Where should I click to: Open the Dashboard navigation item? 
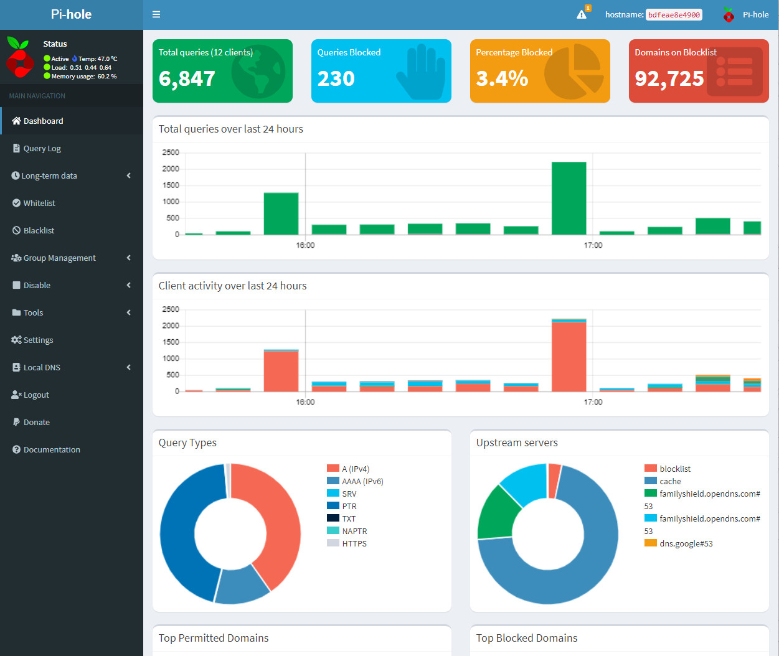pyautogui.click(x=43, y=121)
